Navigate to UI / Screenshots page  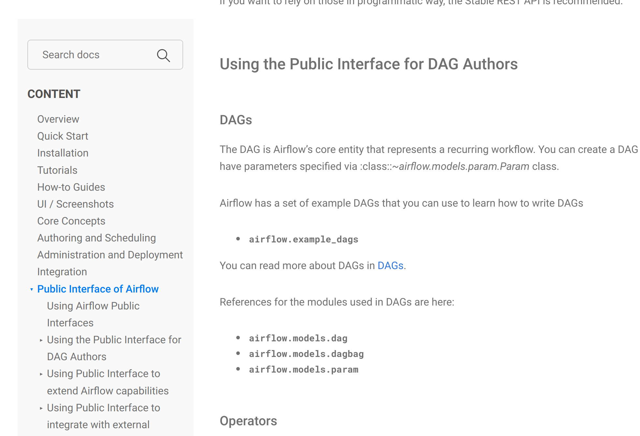click(x=75, y=204)
